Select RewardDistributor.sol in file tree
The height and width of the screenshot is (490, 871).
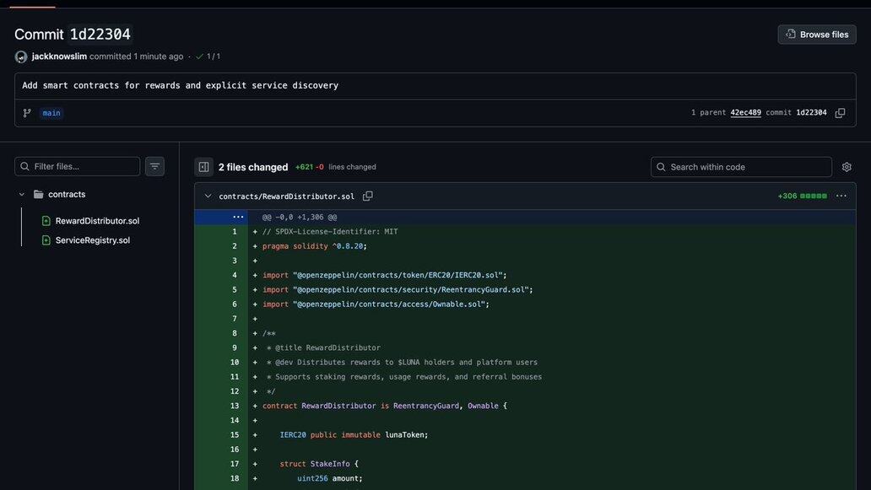coord(97,221)
